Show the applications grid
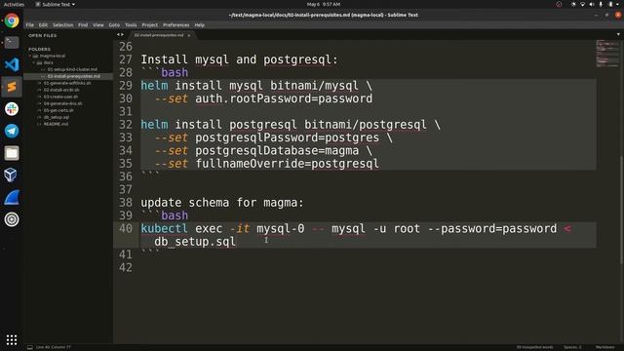Screen dimensions: 624x351 [x=12, y=339]
